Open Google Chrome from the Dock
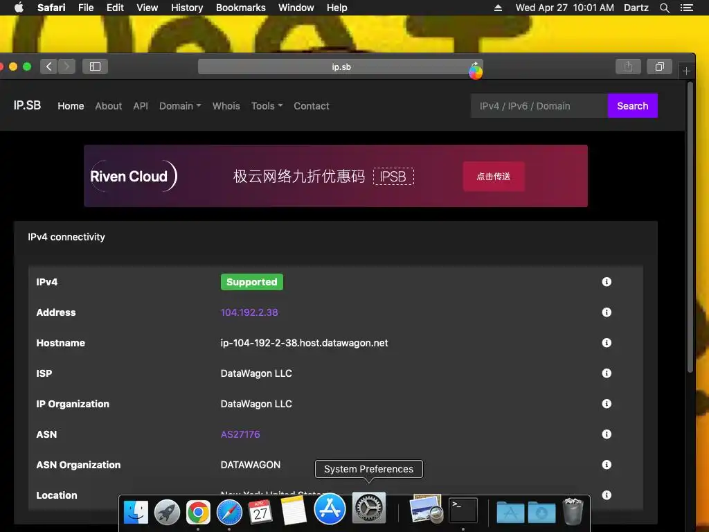Image resolution: width=709 pixels, height=532 pixels. [x=198, y=512]
